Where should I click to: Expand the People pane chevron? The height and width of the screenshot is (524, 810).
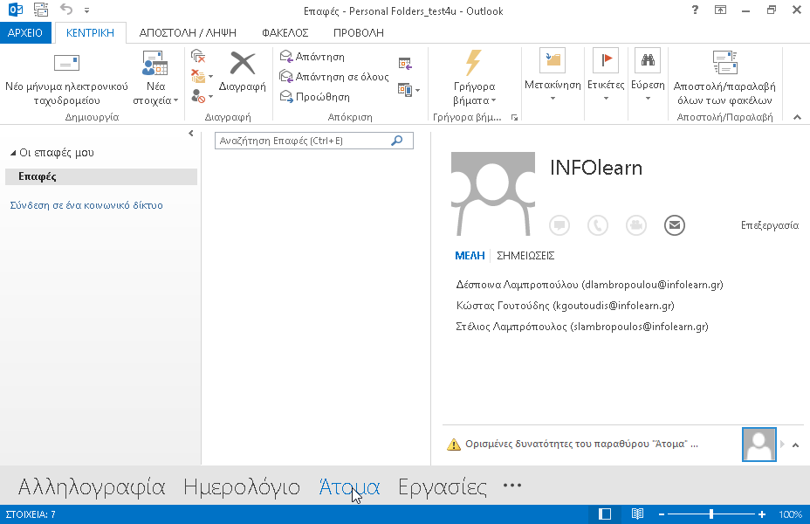pos(795,445)
